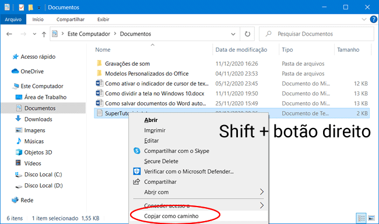379x224 pixels.
Task: Switch to the Compartilhar ribbon tab
Action: [x=71, y=19]
